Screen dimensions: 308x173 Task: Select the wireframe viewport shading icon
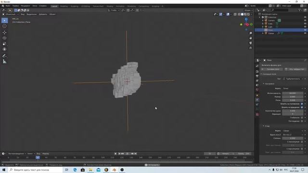pyautogui.click(x=239, y=14)
